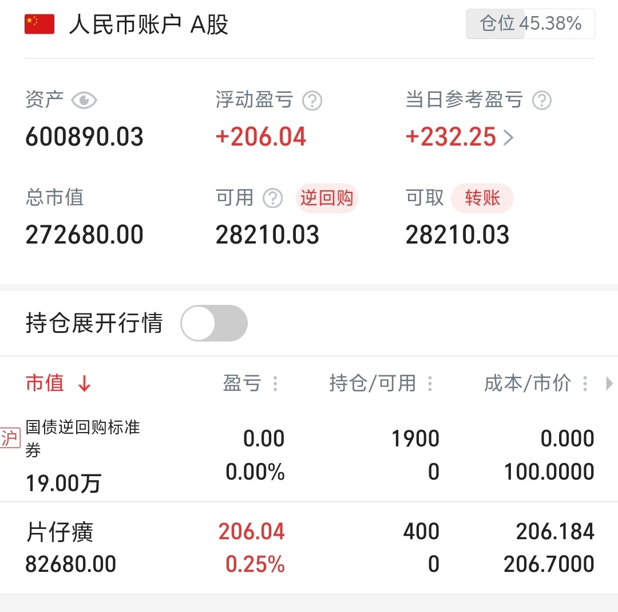Tap the 逆回购 button
The height and width of the screenshot is (612, 618).
coord(327,198)
